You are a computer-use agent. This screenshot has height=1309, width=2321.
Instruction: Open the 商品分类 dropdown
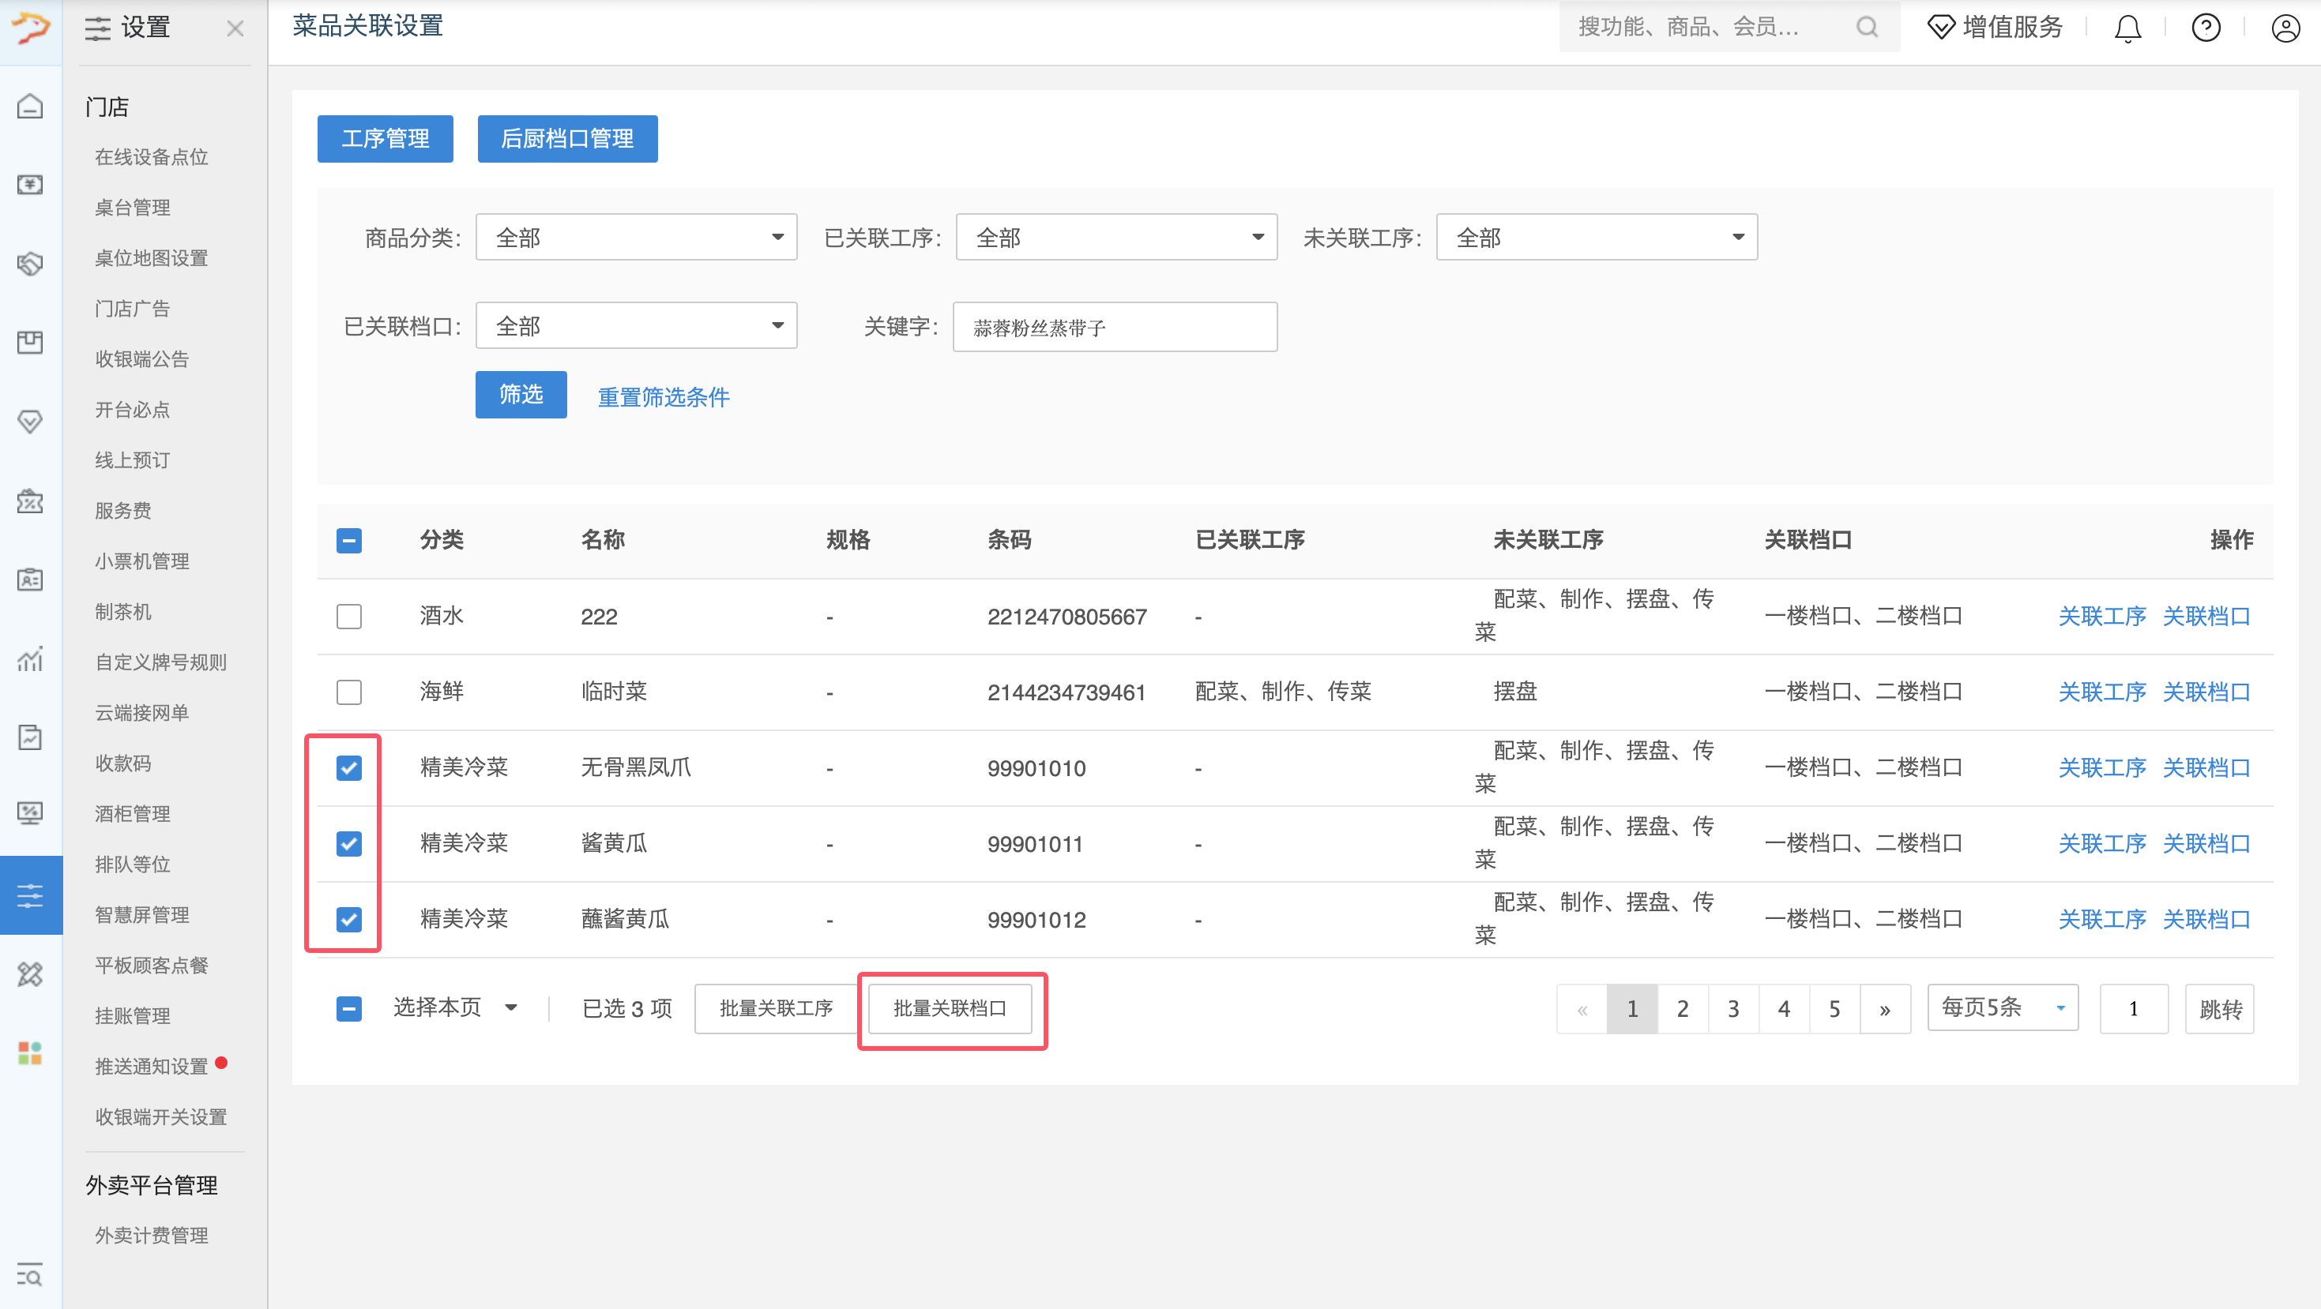click(x=636, y=238)
